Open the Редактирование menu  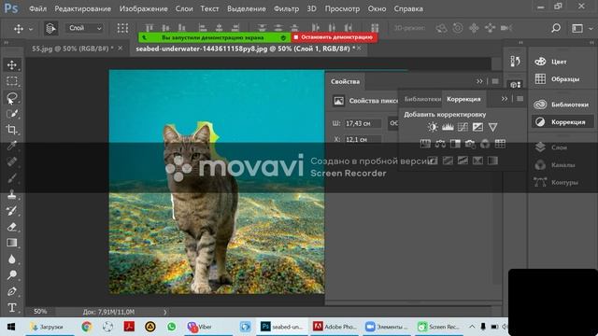83,8
